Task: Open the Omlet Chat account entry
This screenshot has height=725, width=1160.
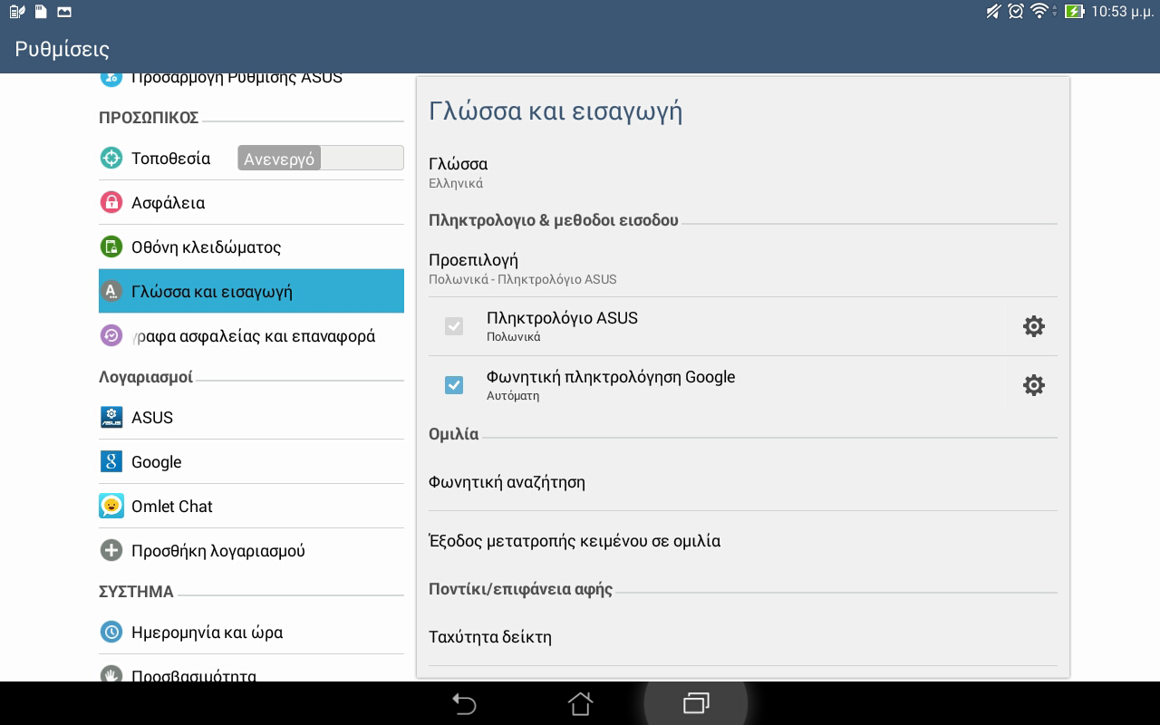Action: tap(251, 506)
